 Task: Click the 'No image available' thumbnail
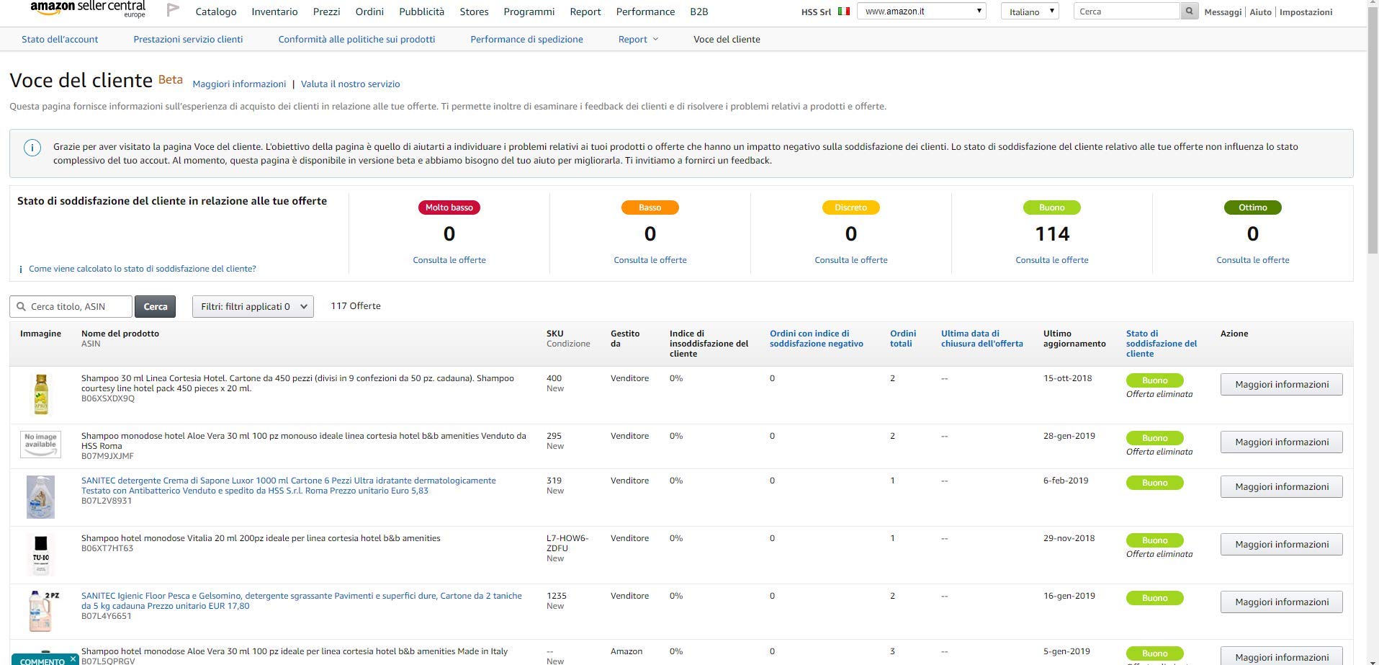pyautogui.click(x=40, y=444)
